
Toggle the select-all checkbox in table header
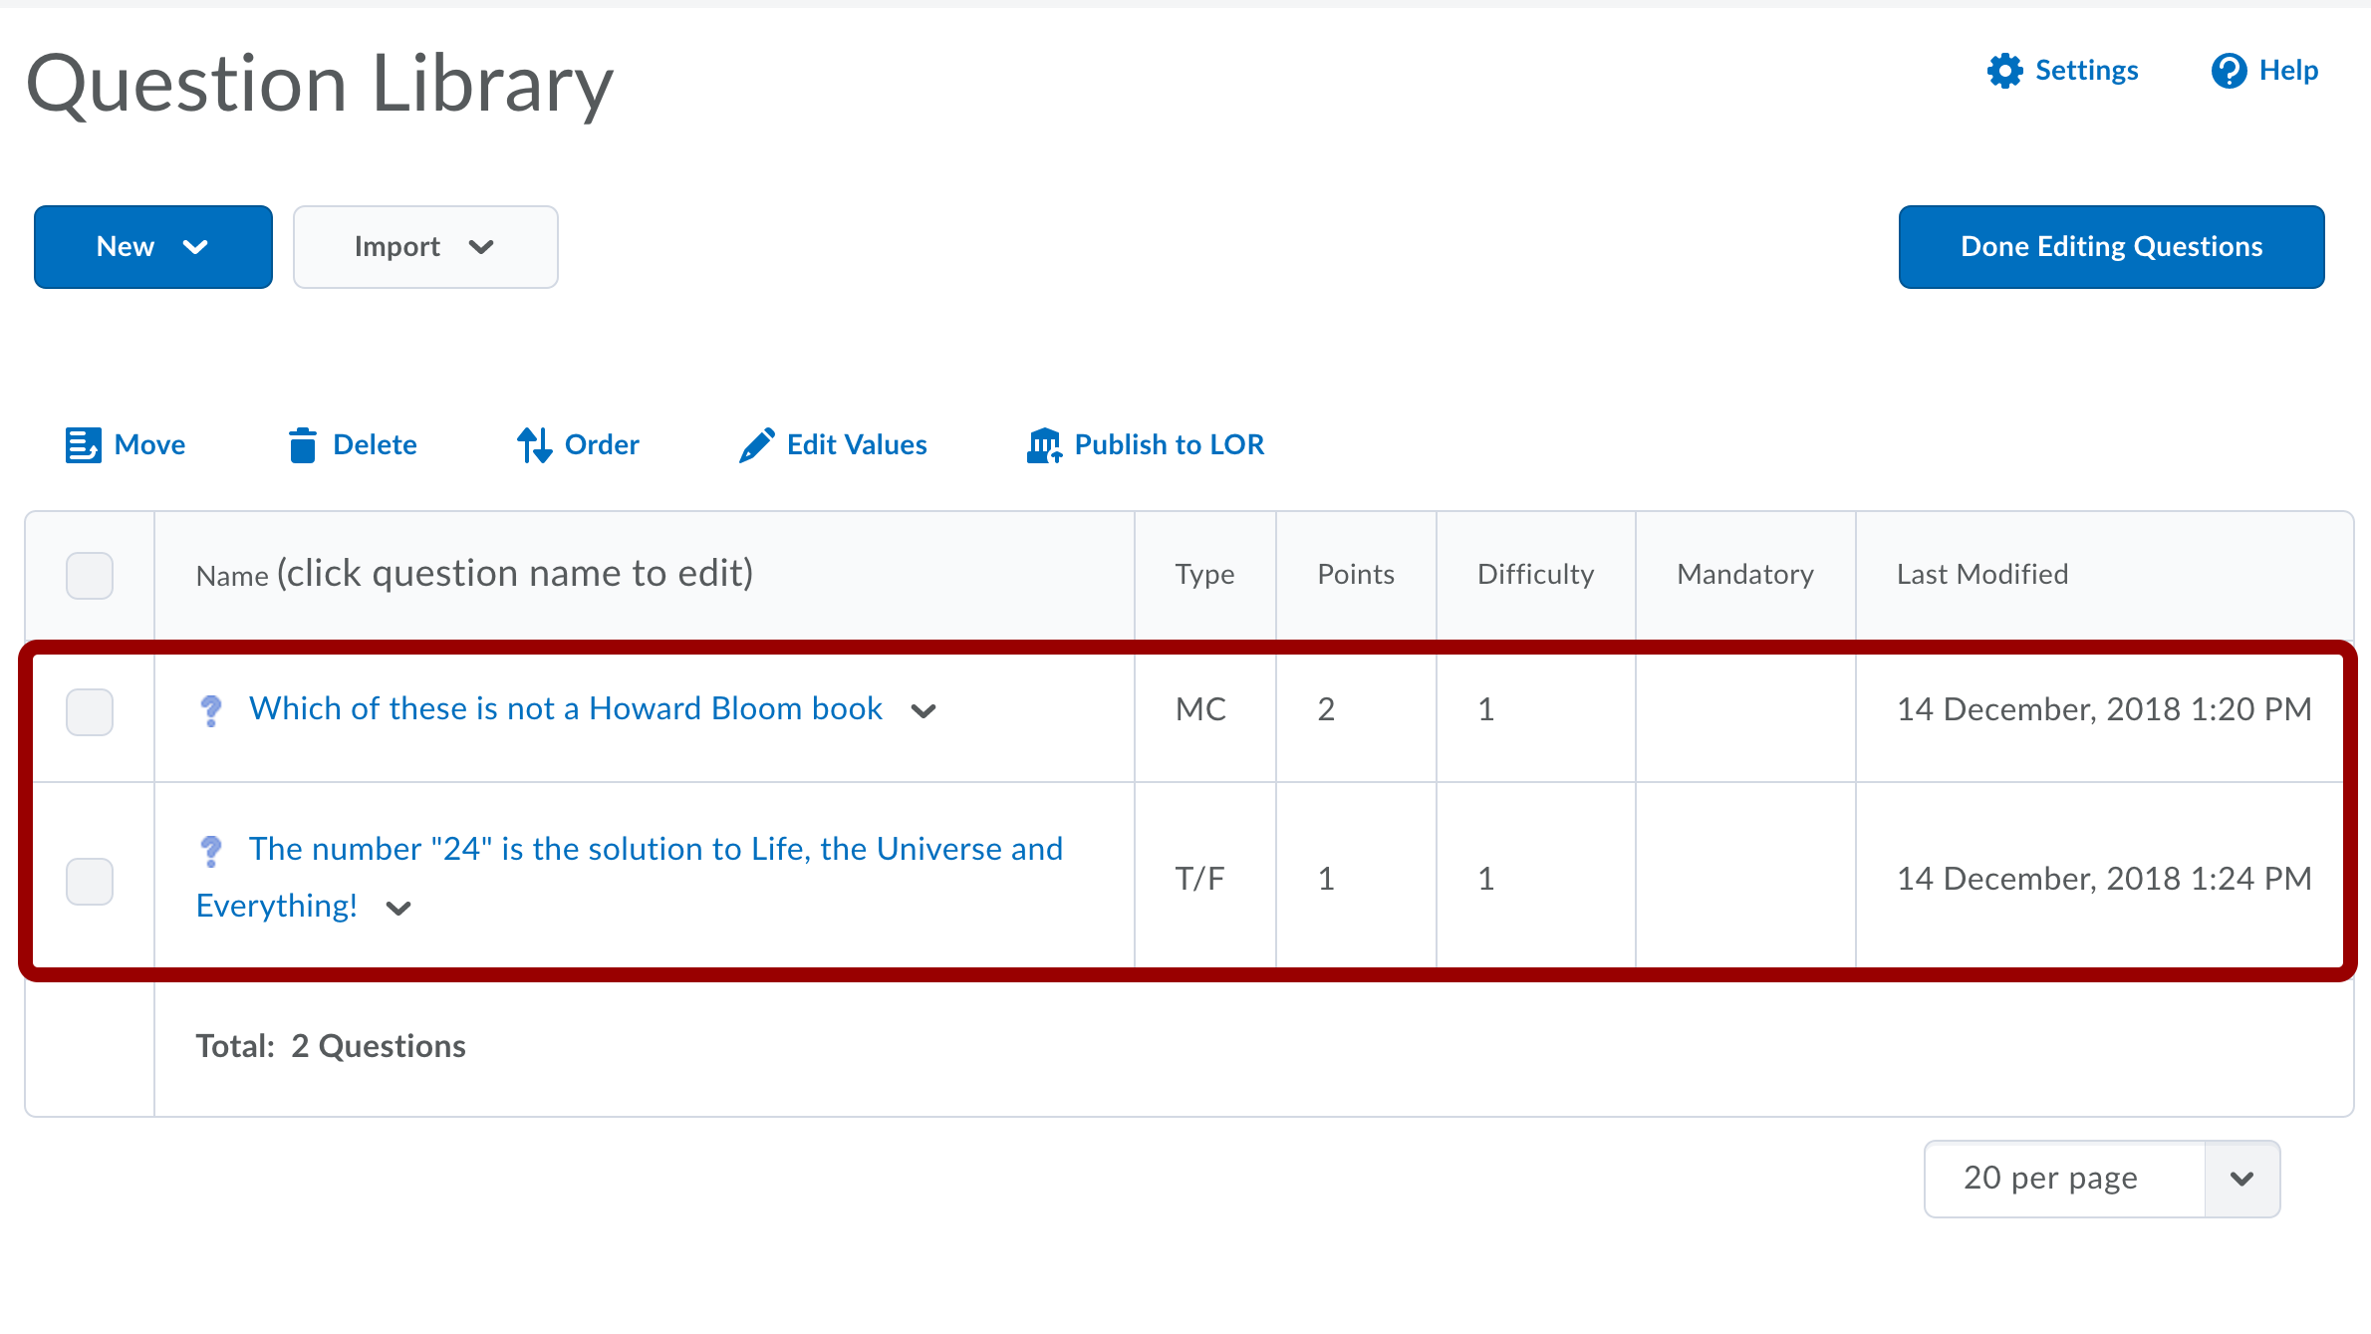[90, 575]
